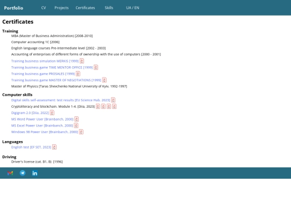Open PDF icon beside MS Word Power User

[77, 119]
